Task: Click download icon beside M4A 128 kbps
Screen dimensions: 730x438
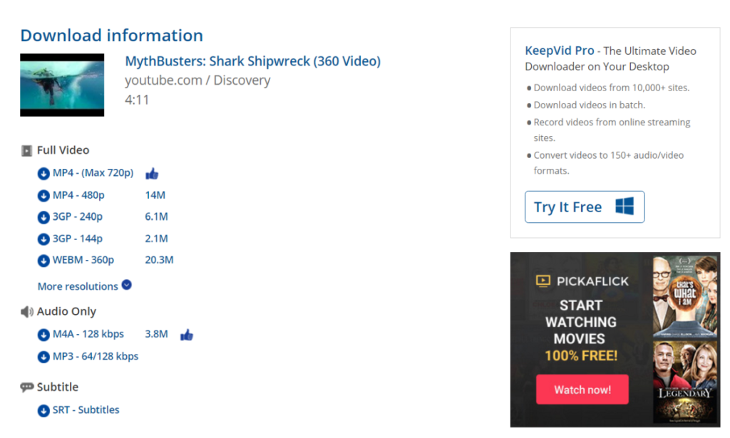Action: 44,335
